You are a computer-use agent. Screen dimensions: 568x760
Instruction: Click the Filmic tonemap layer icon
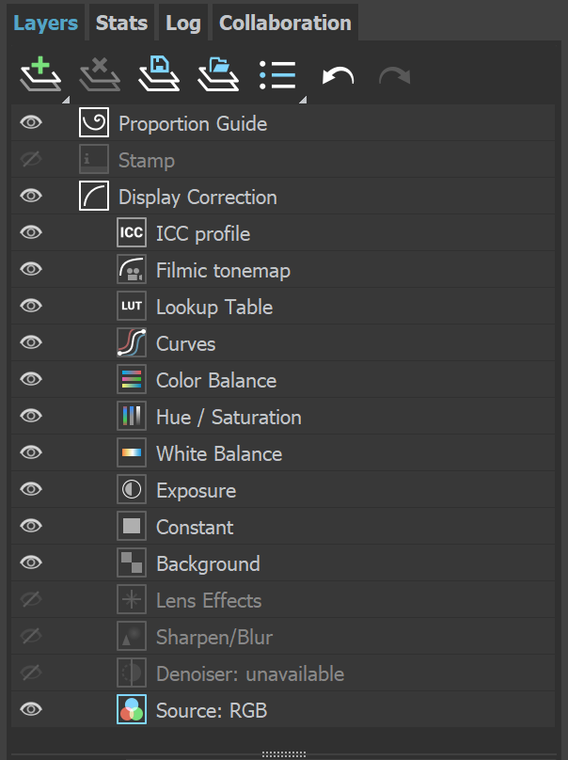(132, 270)
